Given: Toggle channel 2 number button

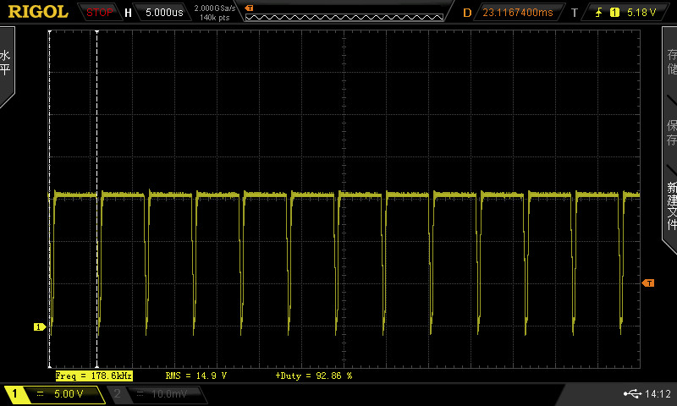Looking at the screenshot, I should [x=117, y=393].
